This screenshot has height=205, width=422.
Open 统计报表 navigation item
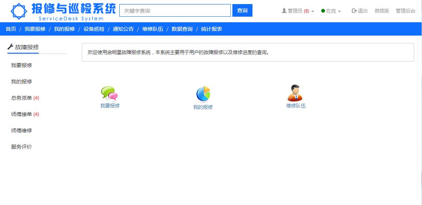click(212, 29)
